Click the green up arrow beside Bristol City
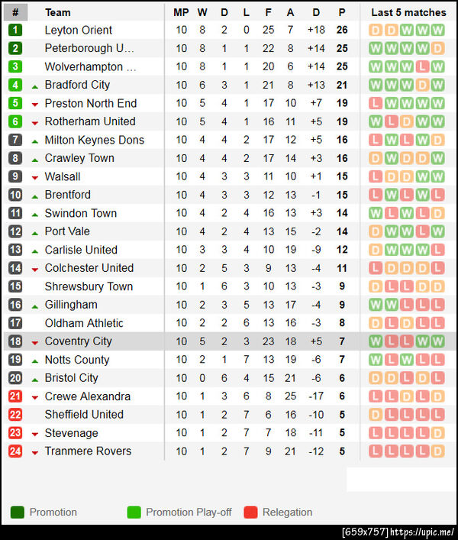This screenshot has width=458, height=540. click(35, 379)
